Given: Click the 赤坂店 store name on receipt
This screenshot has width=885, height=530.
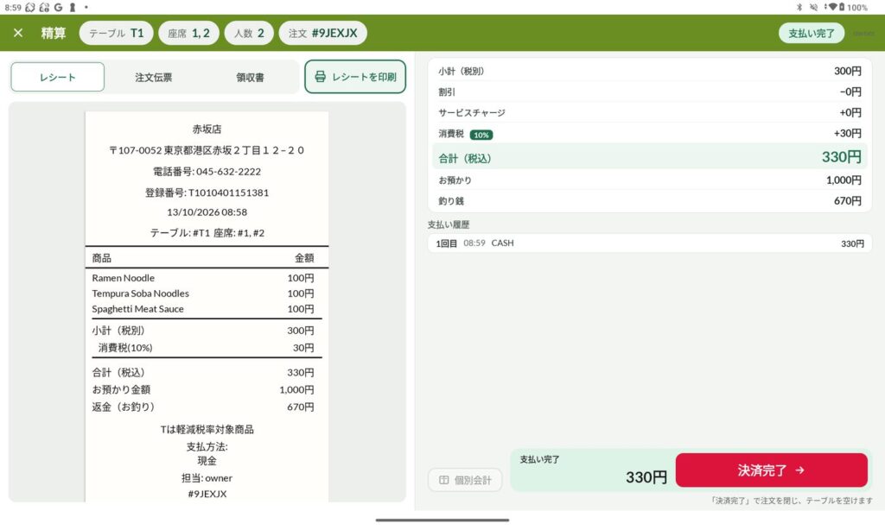Looking at the screenshot, I should pos(207,129).
